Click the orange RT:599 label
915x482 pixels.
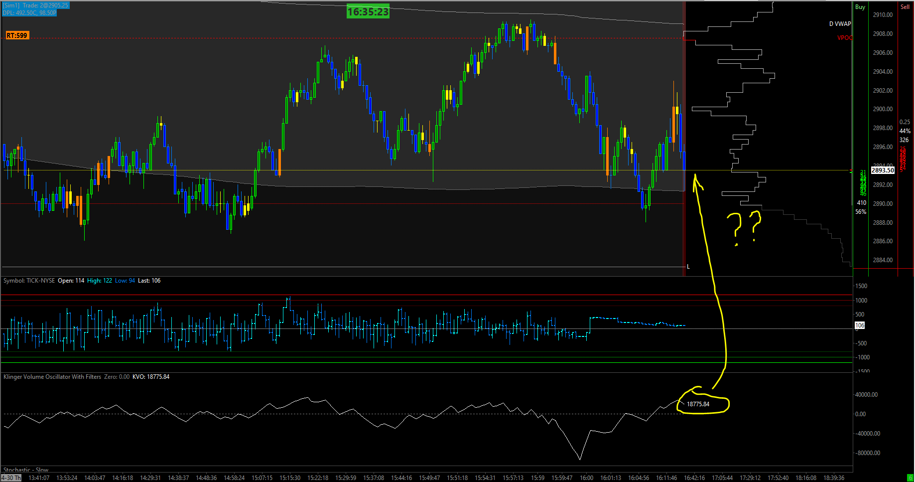[17, 35]
